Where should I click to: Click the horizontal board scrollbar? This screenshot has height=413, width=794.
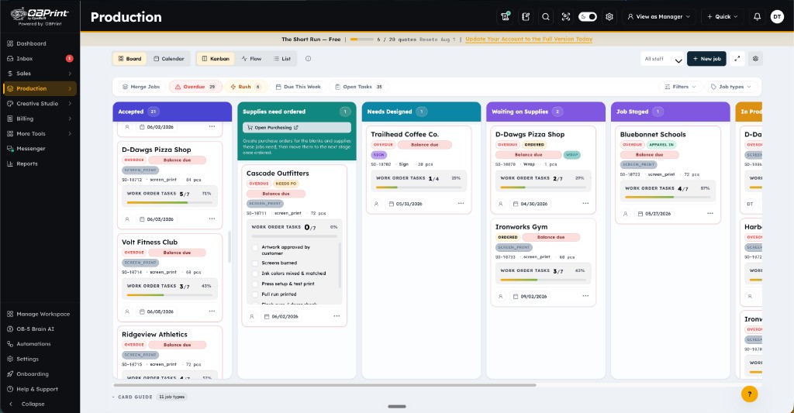325,385
